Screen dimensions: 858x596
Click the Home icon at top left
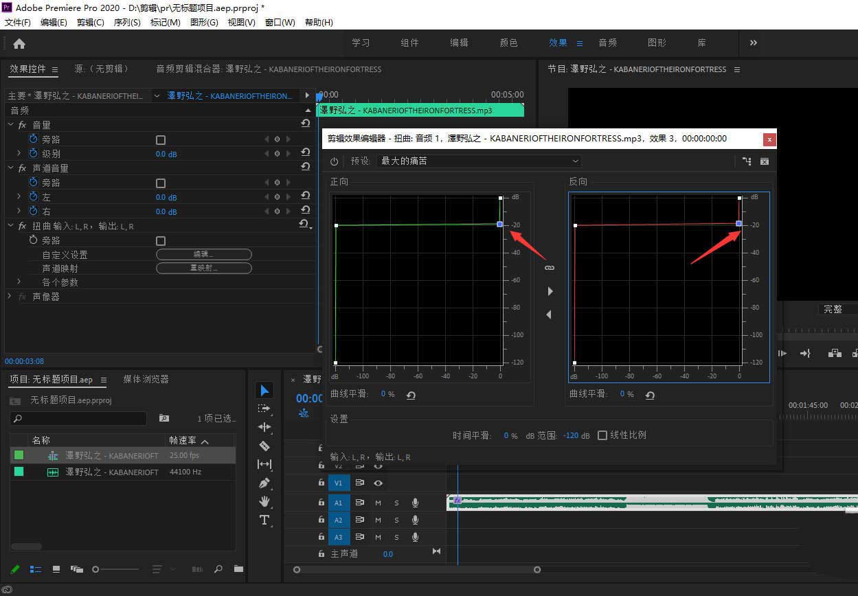19,43
